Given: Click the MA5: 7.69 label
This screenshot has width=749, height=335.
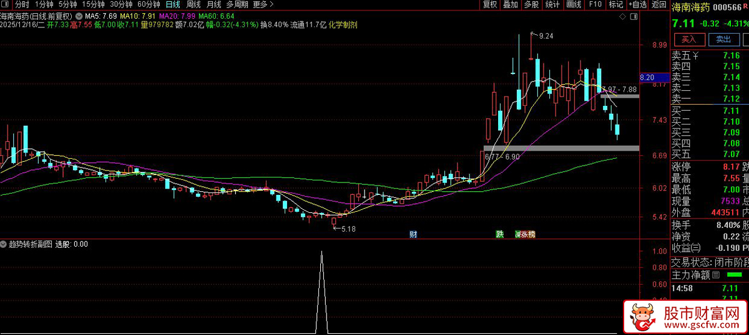Looking at the screenshot, I should pos(100,15).
